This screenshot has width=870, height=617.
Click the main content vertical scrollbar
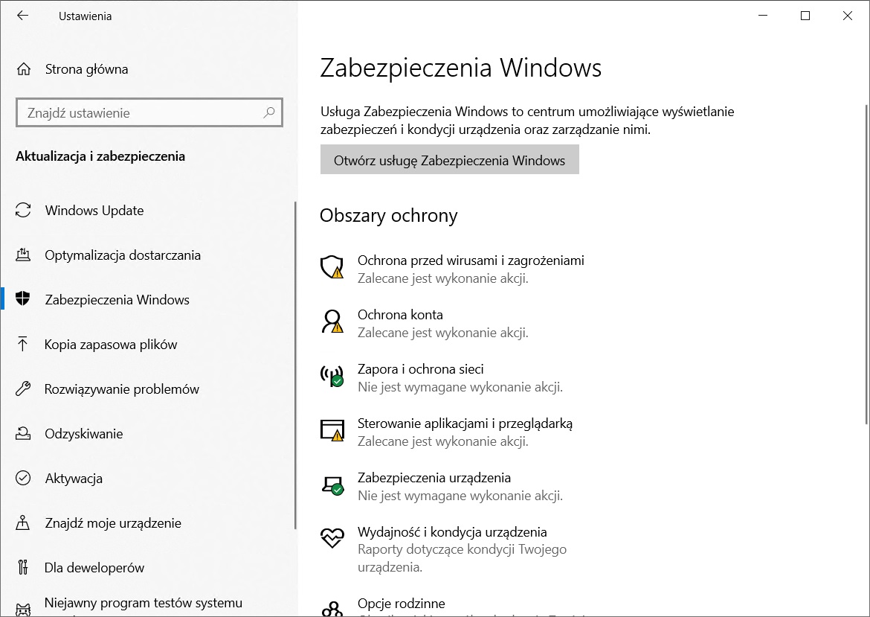[x=865, y=260]
